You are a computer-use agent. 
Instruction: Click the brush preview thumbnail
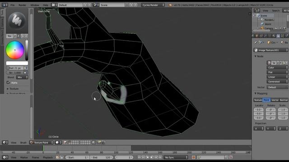(17, 21)
